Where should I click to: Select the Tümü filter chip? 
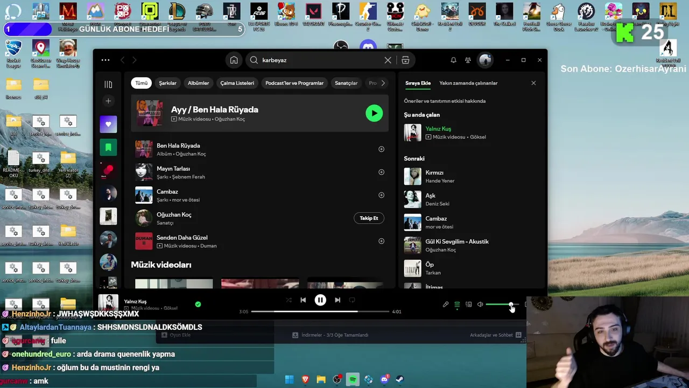point(142,83)
